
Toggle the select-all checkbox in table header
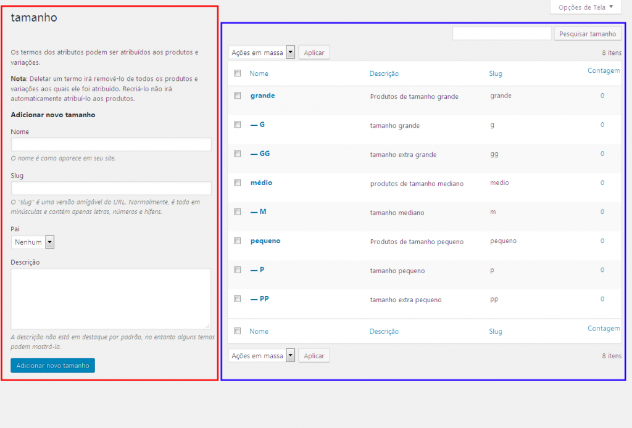tap(237, 73)
